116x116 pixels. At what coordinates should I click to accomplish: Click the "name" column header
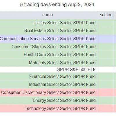click(x=48, y=15)
